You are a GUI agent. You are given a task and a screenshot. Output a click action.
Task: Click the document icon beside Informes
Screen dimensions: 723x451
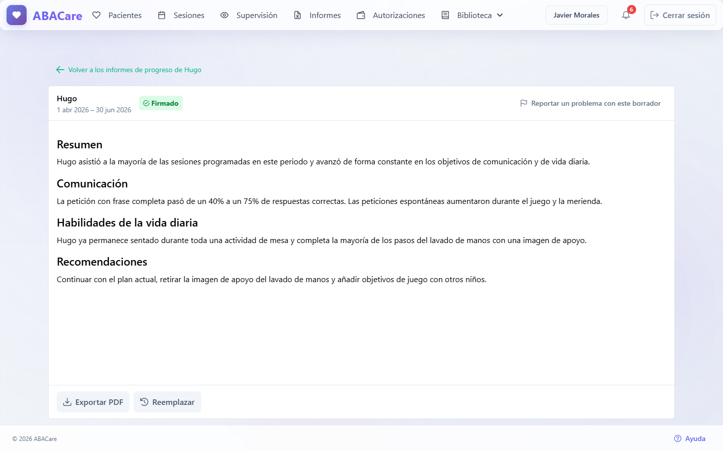pos(298,15)
